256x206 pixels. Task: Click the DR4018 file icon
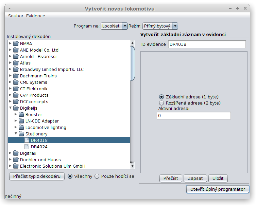click(27, 140)
